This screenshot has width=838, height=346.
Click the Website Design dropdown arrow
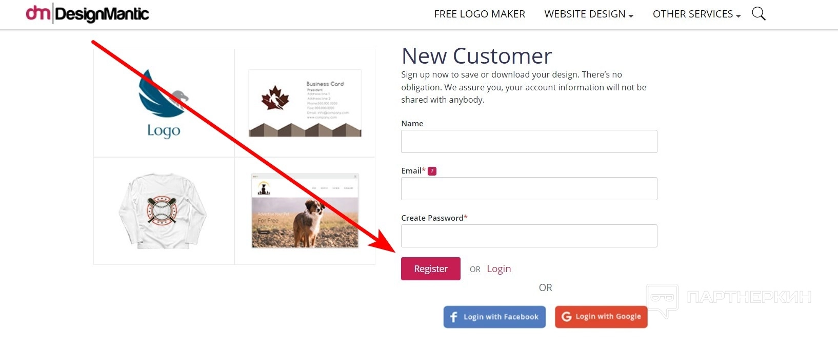tap(631, 16)
